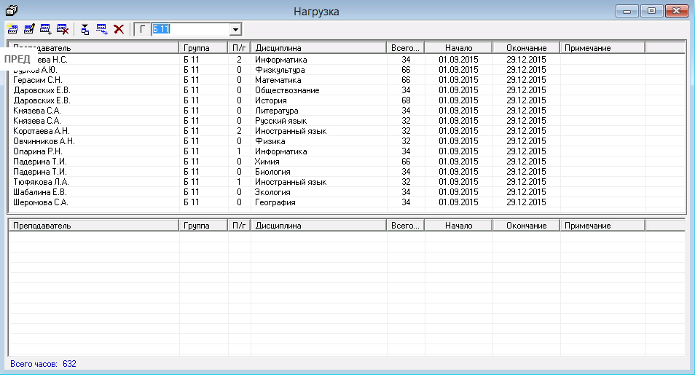695x377 pixels.
Task: Click the blue table icon with plus sign
Action: click(102, 29)
